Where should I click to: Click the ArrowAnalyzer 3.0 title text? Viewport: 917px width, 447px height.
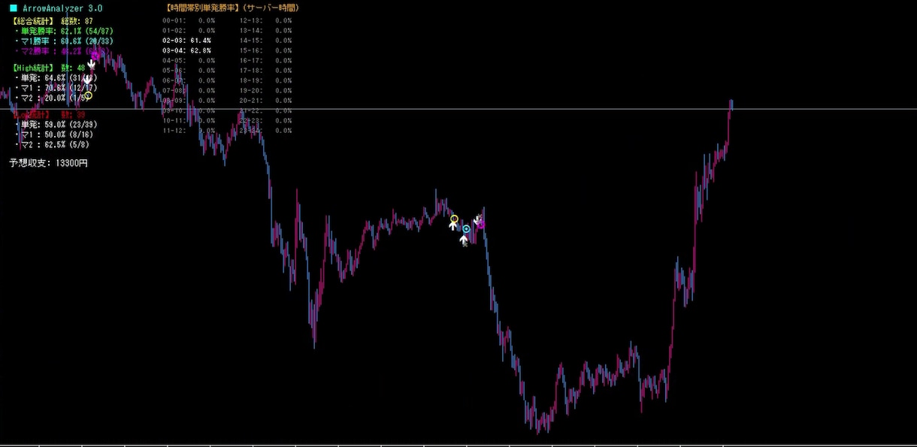click(62, 8)
